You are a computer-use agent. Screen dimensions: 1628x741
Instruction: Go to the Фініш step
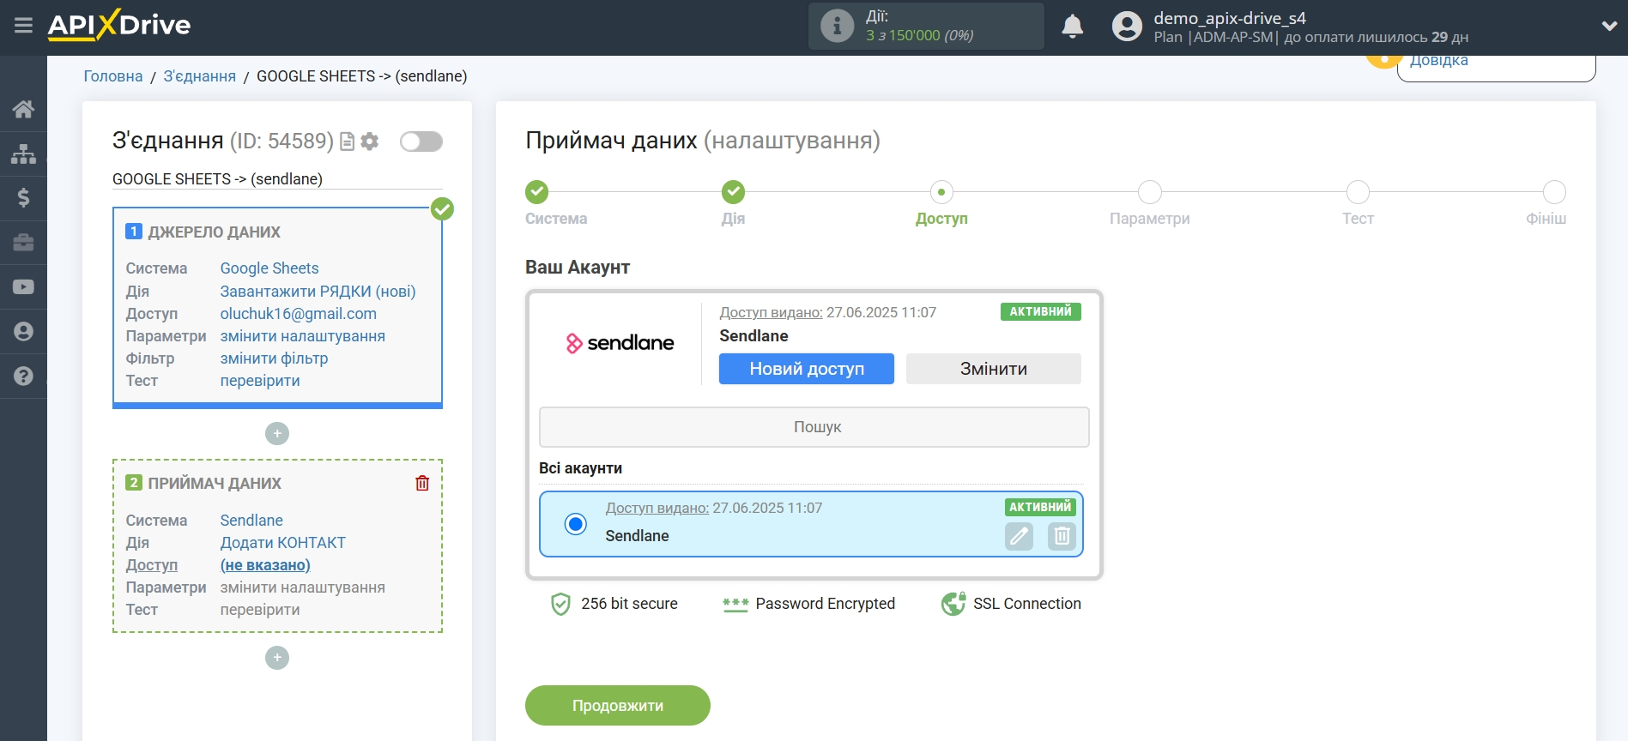[x=1554, y=192]
